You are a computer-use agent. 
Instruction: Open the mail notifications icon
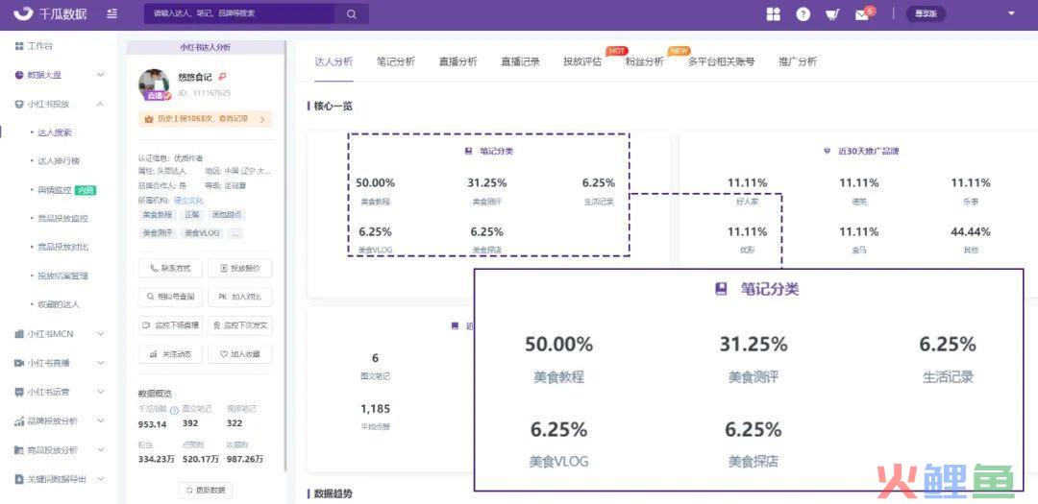[x=862, y=14]
